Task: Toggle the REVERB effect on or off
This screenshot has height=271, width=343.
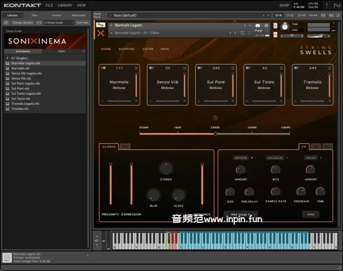Action: tap(252, 158)
